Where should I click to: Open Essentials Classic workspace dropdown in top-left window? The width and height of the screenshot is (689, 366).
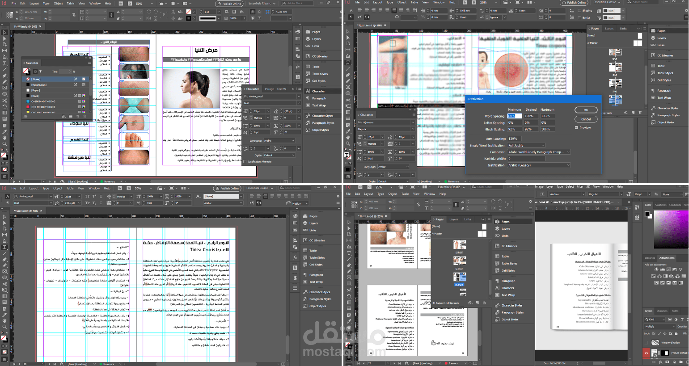click(x=262, y=4)
